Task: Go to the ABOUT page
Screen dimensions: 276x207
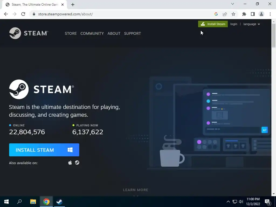Action: pyautogui.click(x=114, y=33)
